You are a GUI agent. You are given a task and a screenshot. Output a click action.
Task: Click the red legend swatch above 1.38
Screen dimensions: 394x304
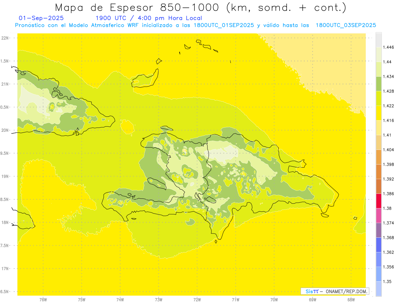[x=379, y=201]
